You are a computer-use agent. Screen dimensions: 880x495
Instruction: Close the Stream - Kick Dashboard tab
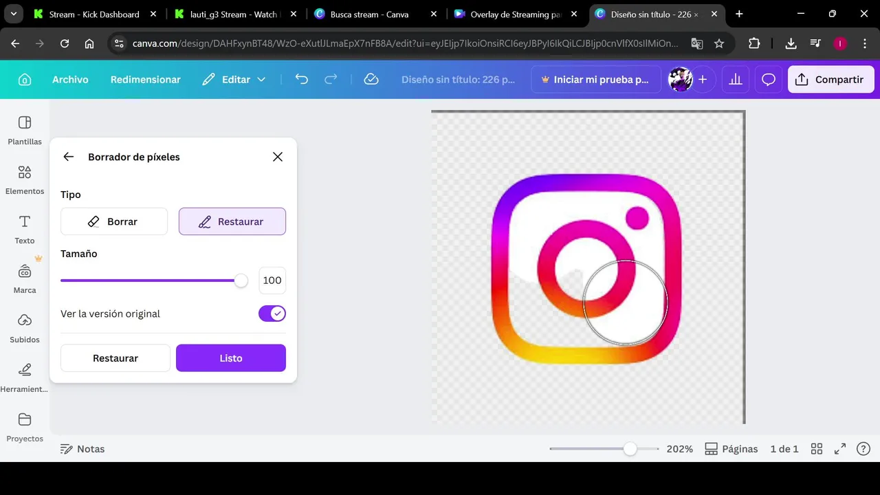(x=153, y=14)
